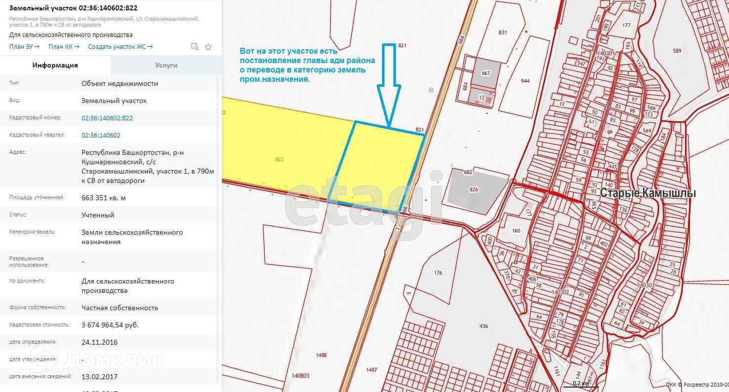The image size is (729, 392).
Task: Switch to the Услуги tab
Action: [x=166, y=65]
